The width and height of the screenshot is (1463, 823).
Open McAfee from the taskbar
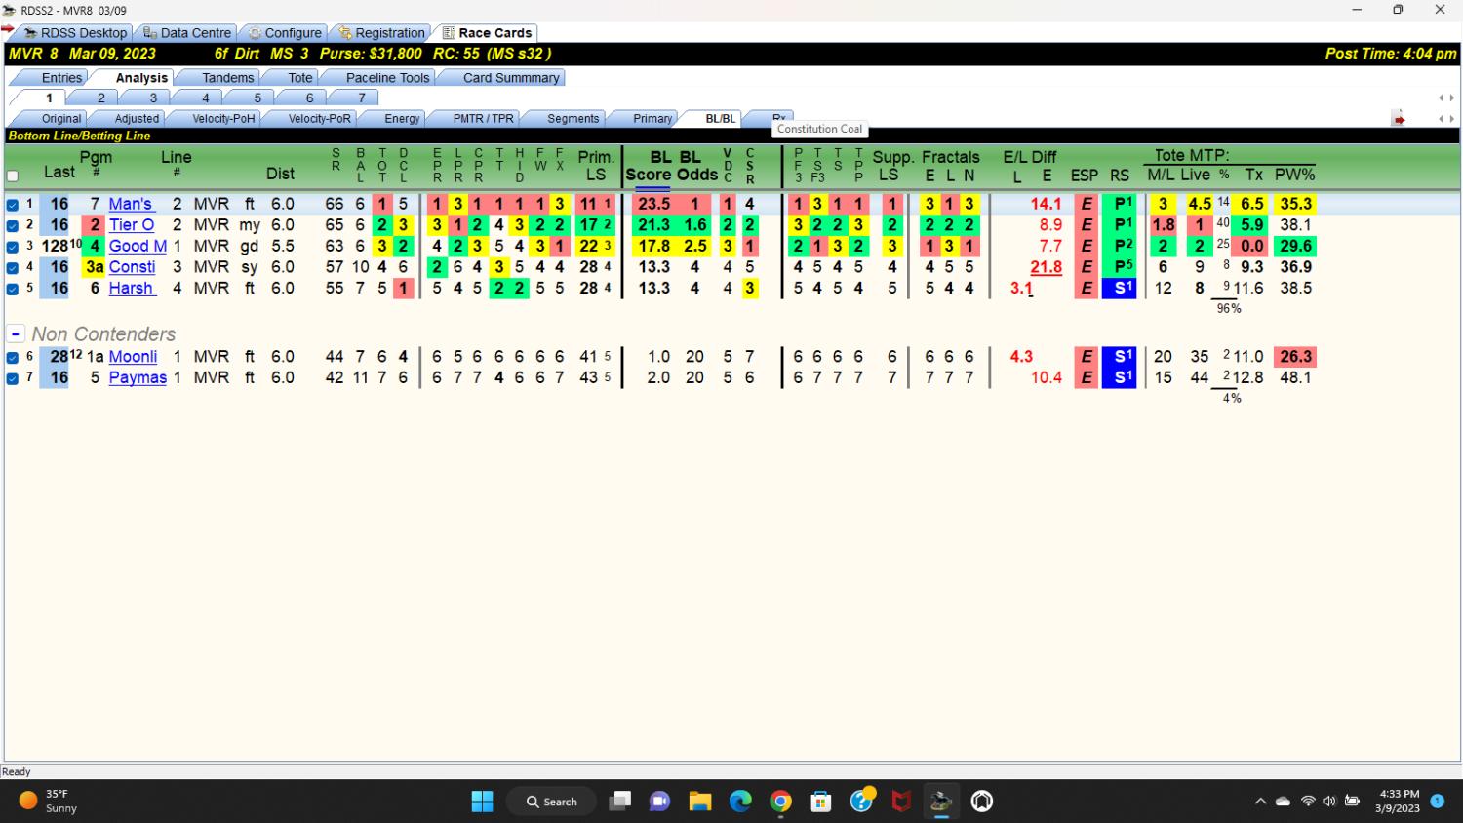click(x=901, y=802)
